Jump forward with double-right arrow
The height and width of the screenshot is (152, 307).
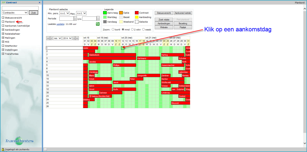pos(77,38)
